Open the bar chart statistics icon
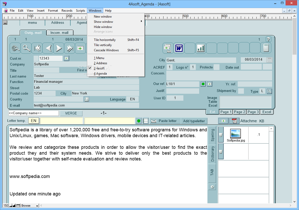The height and width of the screenshot is (210, 299). (201, 48)
